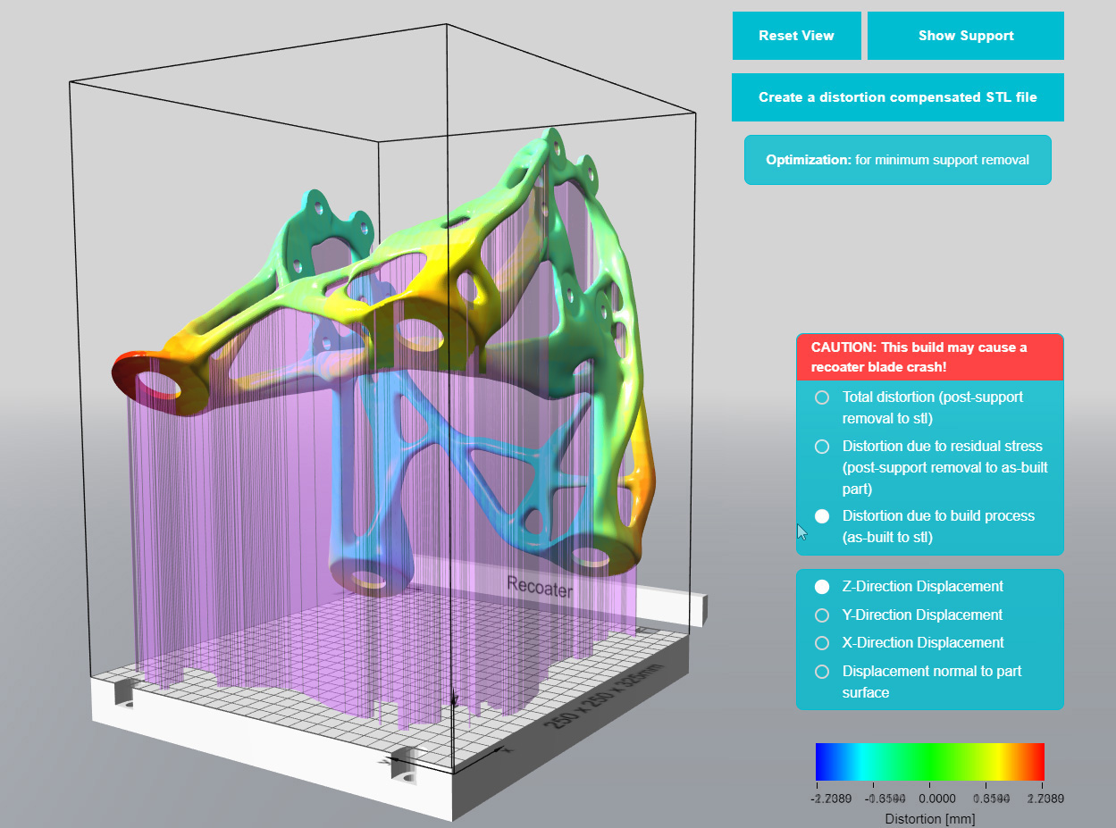Click "Create a distortion compensated STL file"
Image resolution: width=1116 pixels, height=828 pixels.
[897, 96]
